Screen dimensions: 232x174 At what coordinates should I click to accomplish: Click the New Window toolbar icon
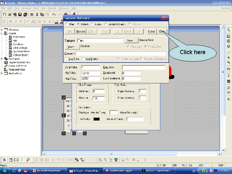click(x=5, y=15)
